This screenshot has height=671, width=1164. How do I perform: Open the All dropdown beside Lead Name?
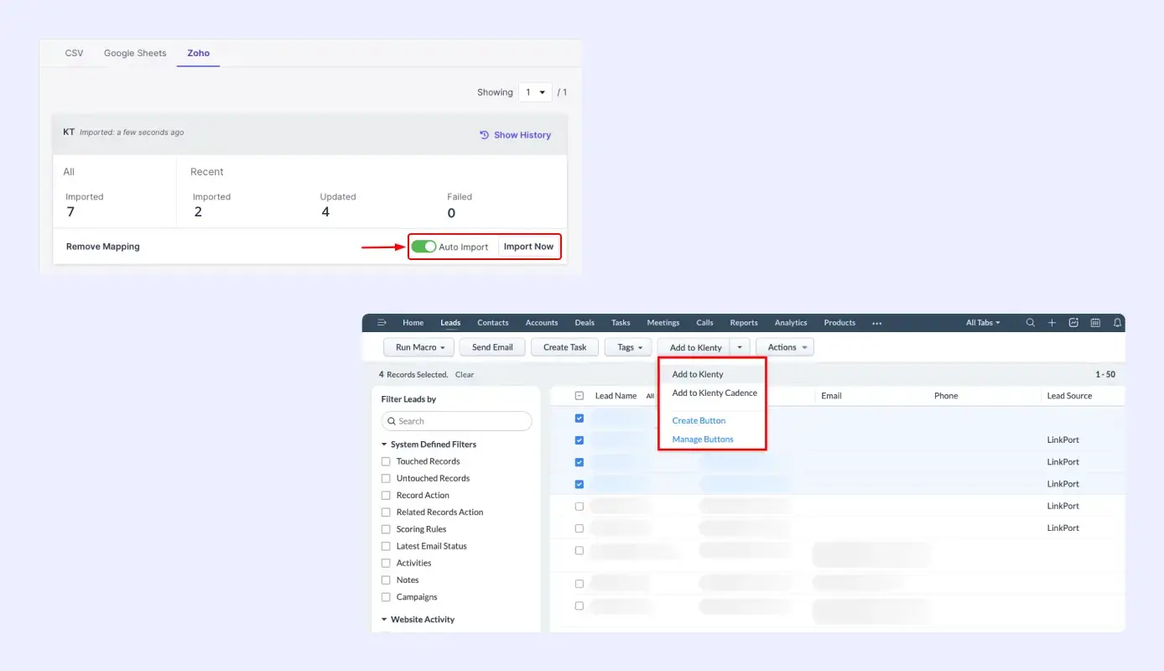coord(650,396)
